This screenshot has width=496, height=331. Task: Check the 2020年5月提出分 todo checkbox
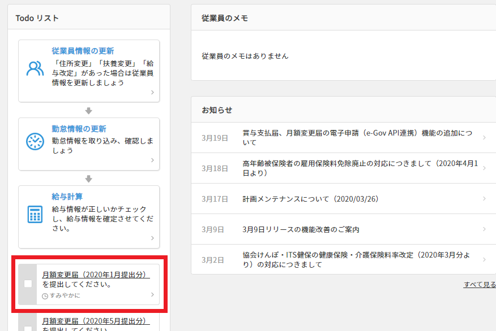pos(28,328)
